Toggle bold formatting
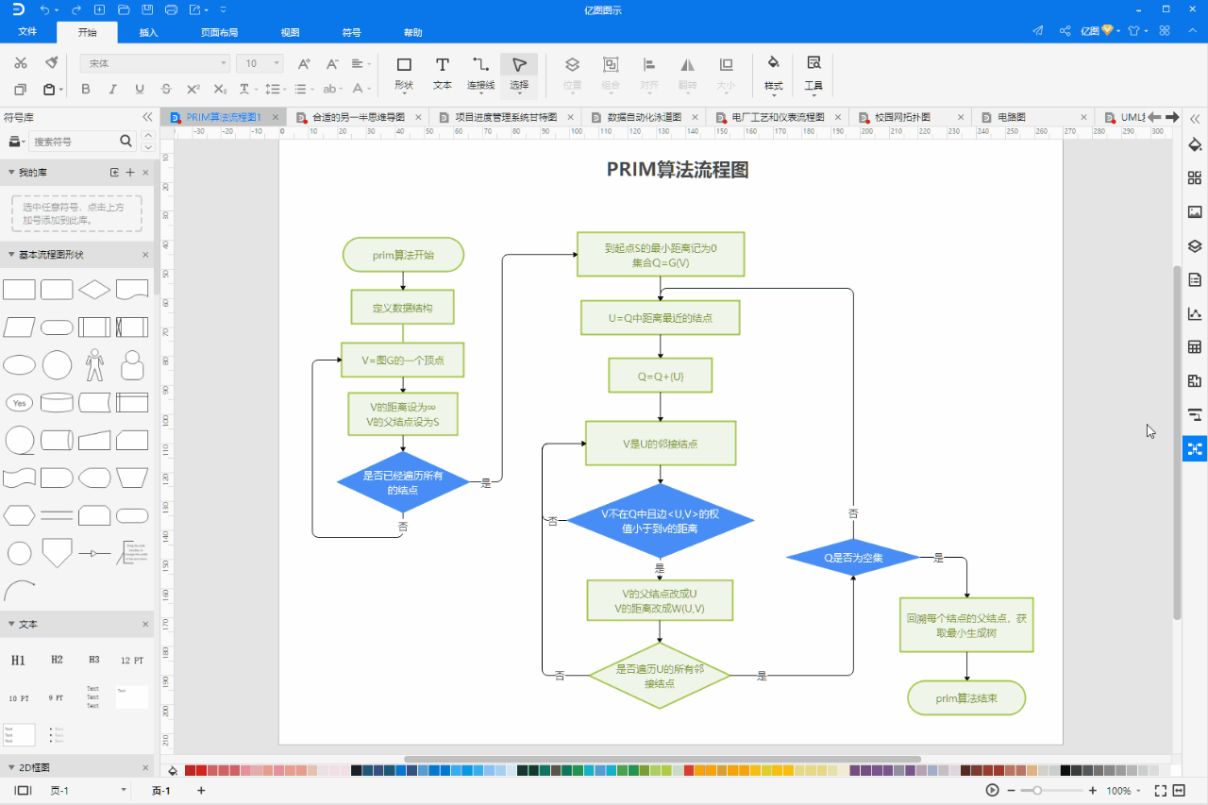 [x=86, y=90]
